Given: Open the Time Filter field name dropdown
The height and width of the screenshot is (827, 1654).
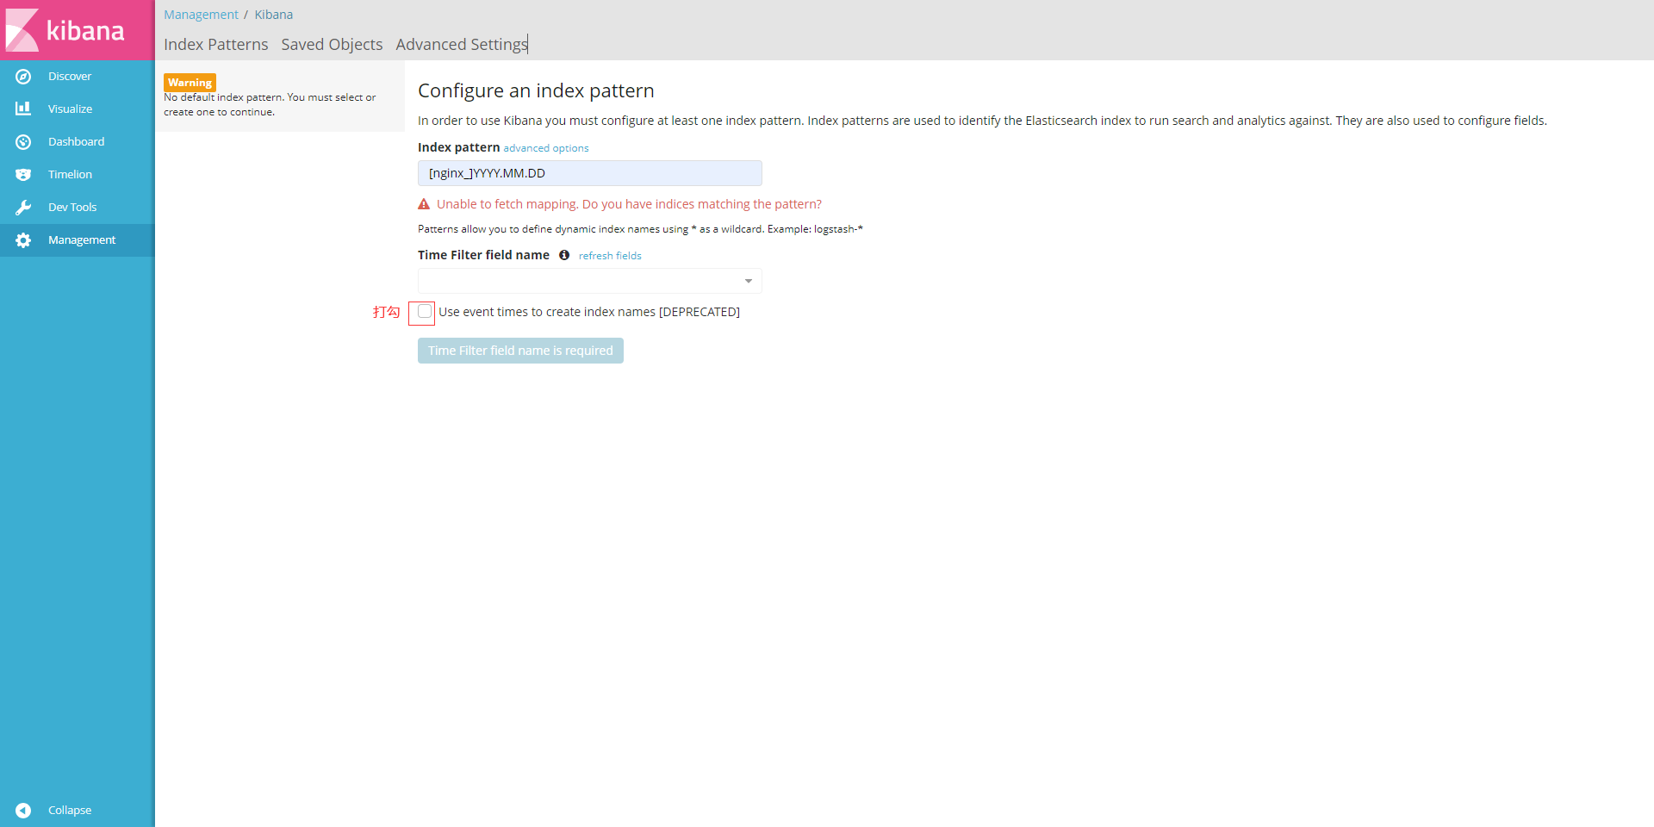Looking at the screenshot, I should tap(590, 281).
